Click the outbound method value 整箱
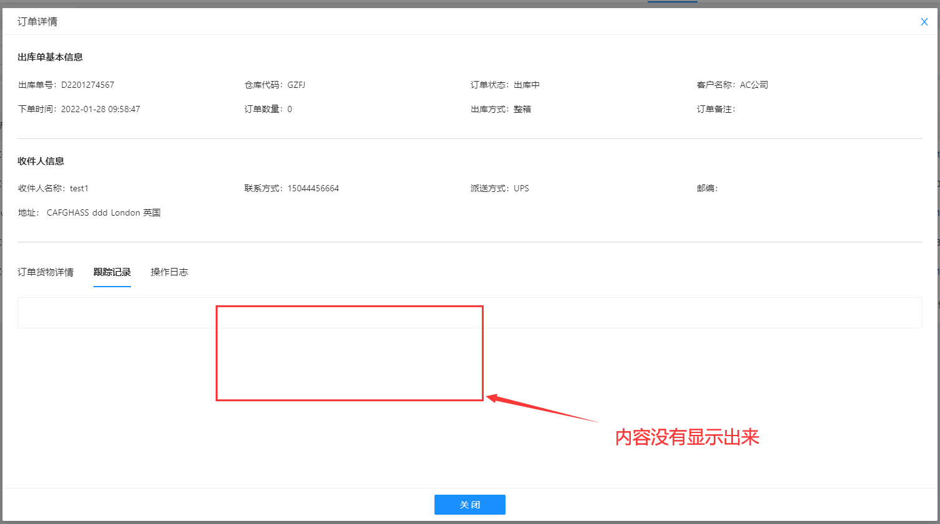The image size is (940, 524). coord(522,109)
